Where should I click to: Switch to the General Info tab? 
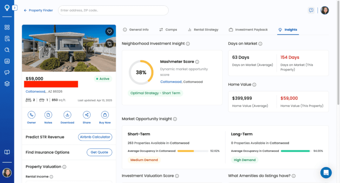pos(135,30)
